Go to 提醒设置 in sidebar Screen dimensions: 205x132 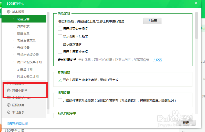[24, 34]
